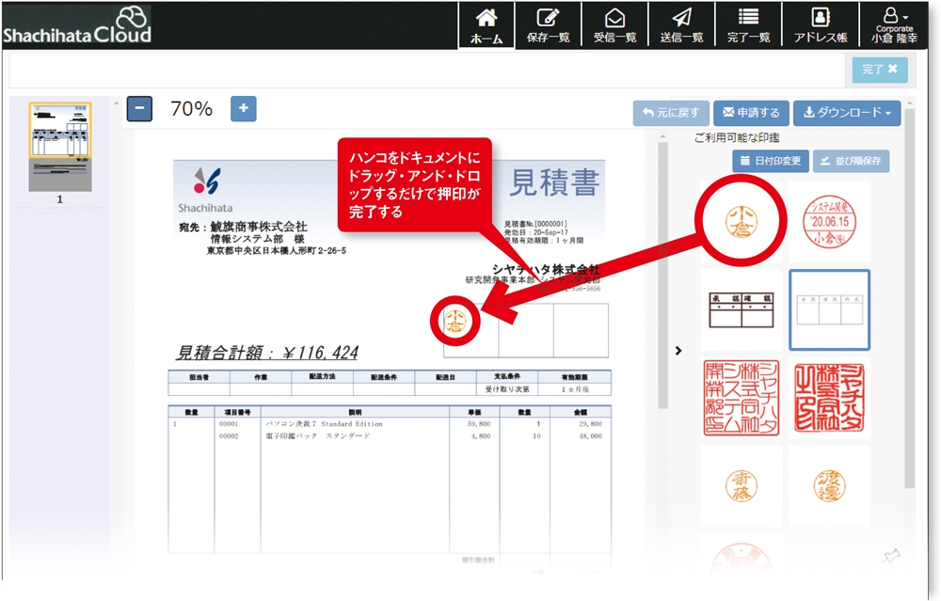Pick the 斎藤 orange round seal
The width and height of the screenshot is (941, 601).
741,484
